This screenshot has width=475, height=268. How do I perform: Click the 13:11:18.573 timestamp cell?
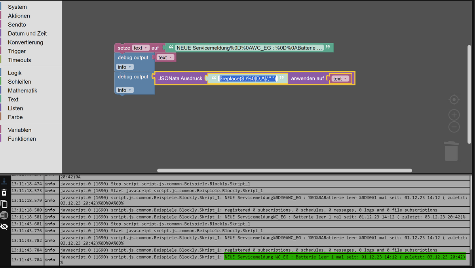(27, 191)
